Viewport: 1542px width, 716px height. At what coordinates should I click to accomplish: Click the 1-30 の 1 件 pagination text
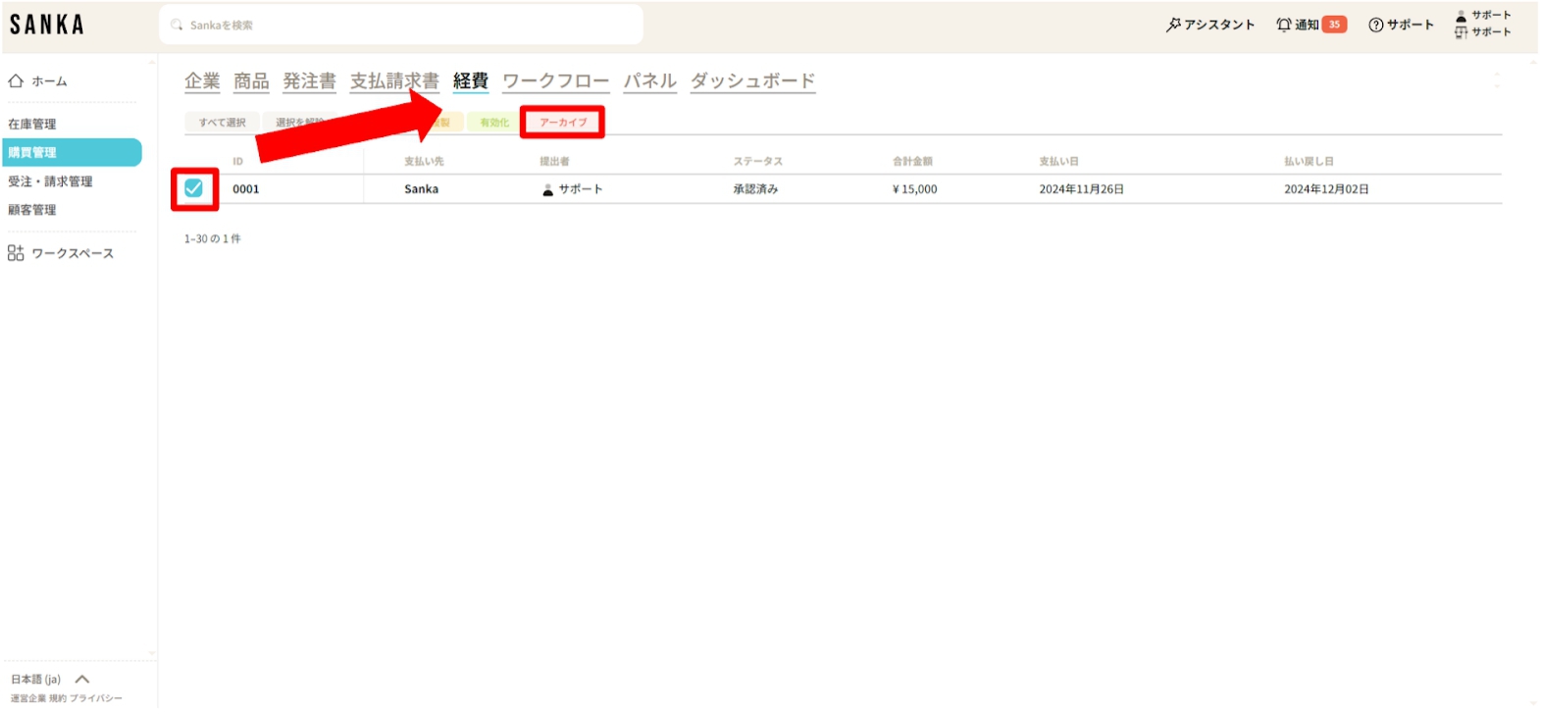pos(213,238)
